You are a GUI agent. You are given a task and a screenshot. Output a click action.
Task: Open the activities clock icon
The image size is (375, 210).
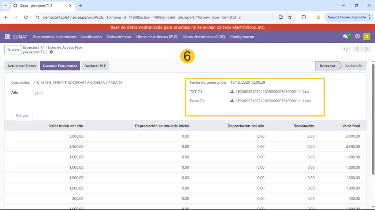pos(357,37)
